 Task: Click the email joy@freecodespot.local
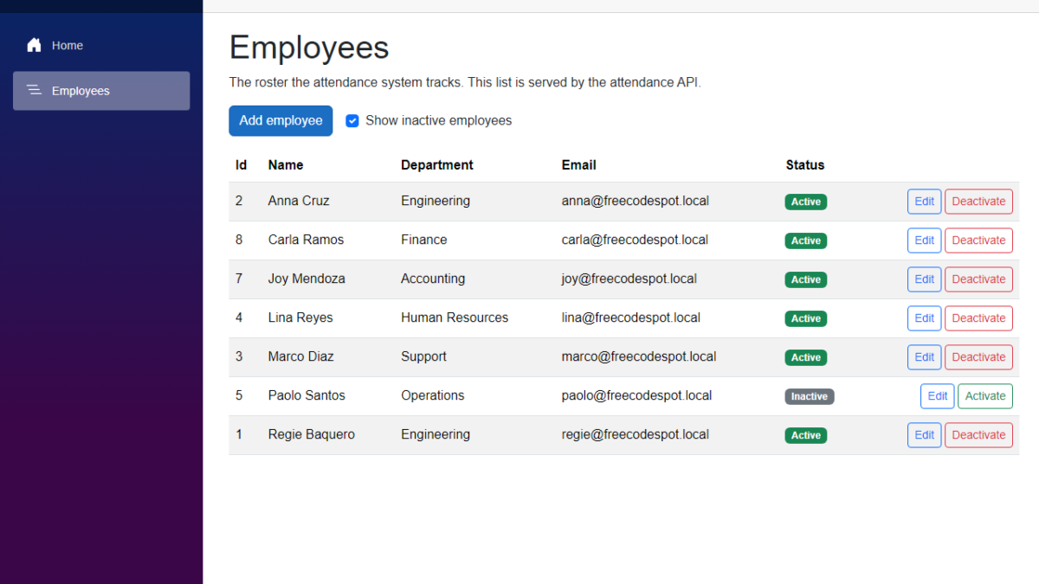click(x=629, y=279)
